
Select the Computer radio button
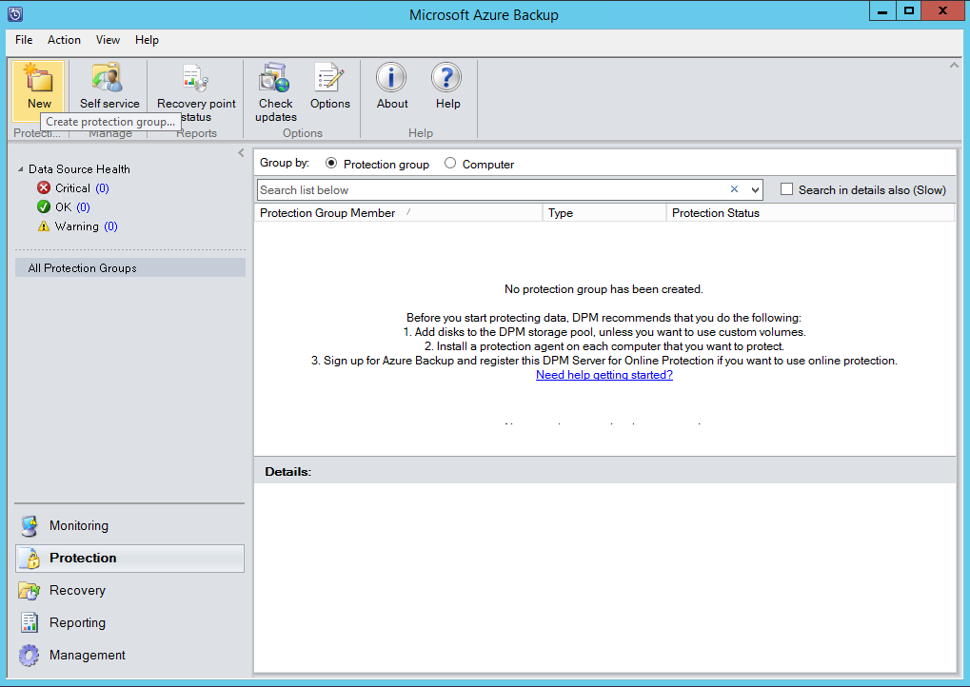(450, 164)
